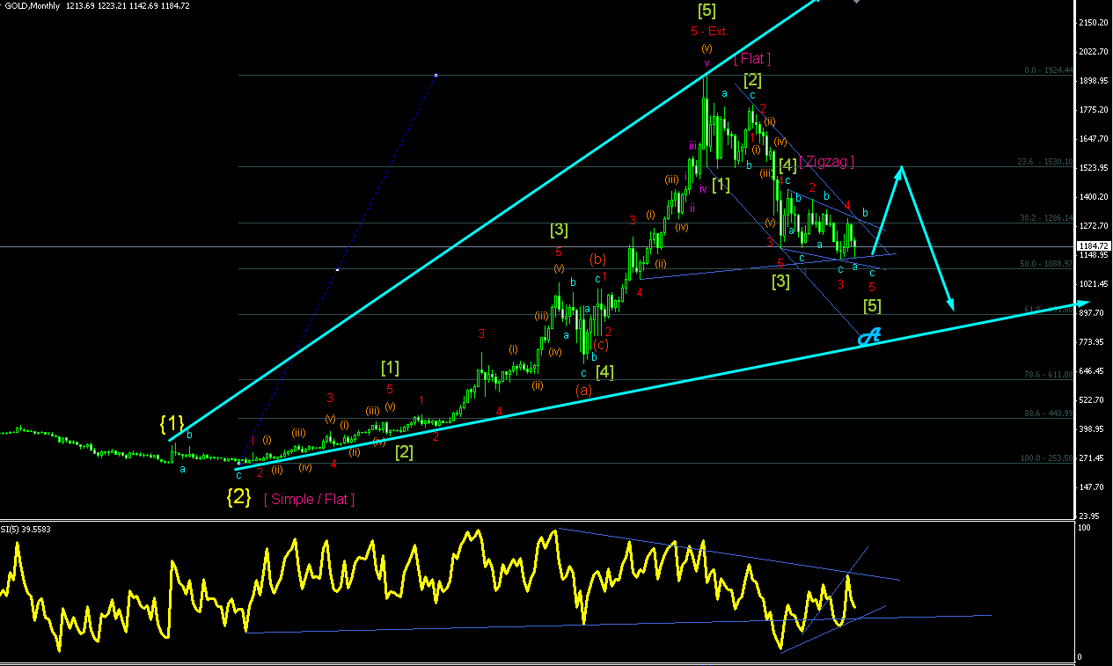Click the 23.6 - 1530.10 Fibonacci level label

1045,162
